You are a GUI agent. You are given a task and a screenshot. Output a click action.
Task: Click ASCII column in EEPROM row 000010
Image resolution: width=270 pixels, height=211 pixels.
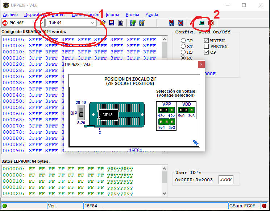click(x=120, y=182)
